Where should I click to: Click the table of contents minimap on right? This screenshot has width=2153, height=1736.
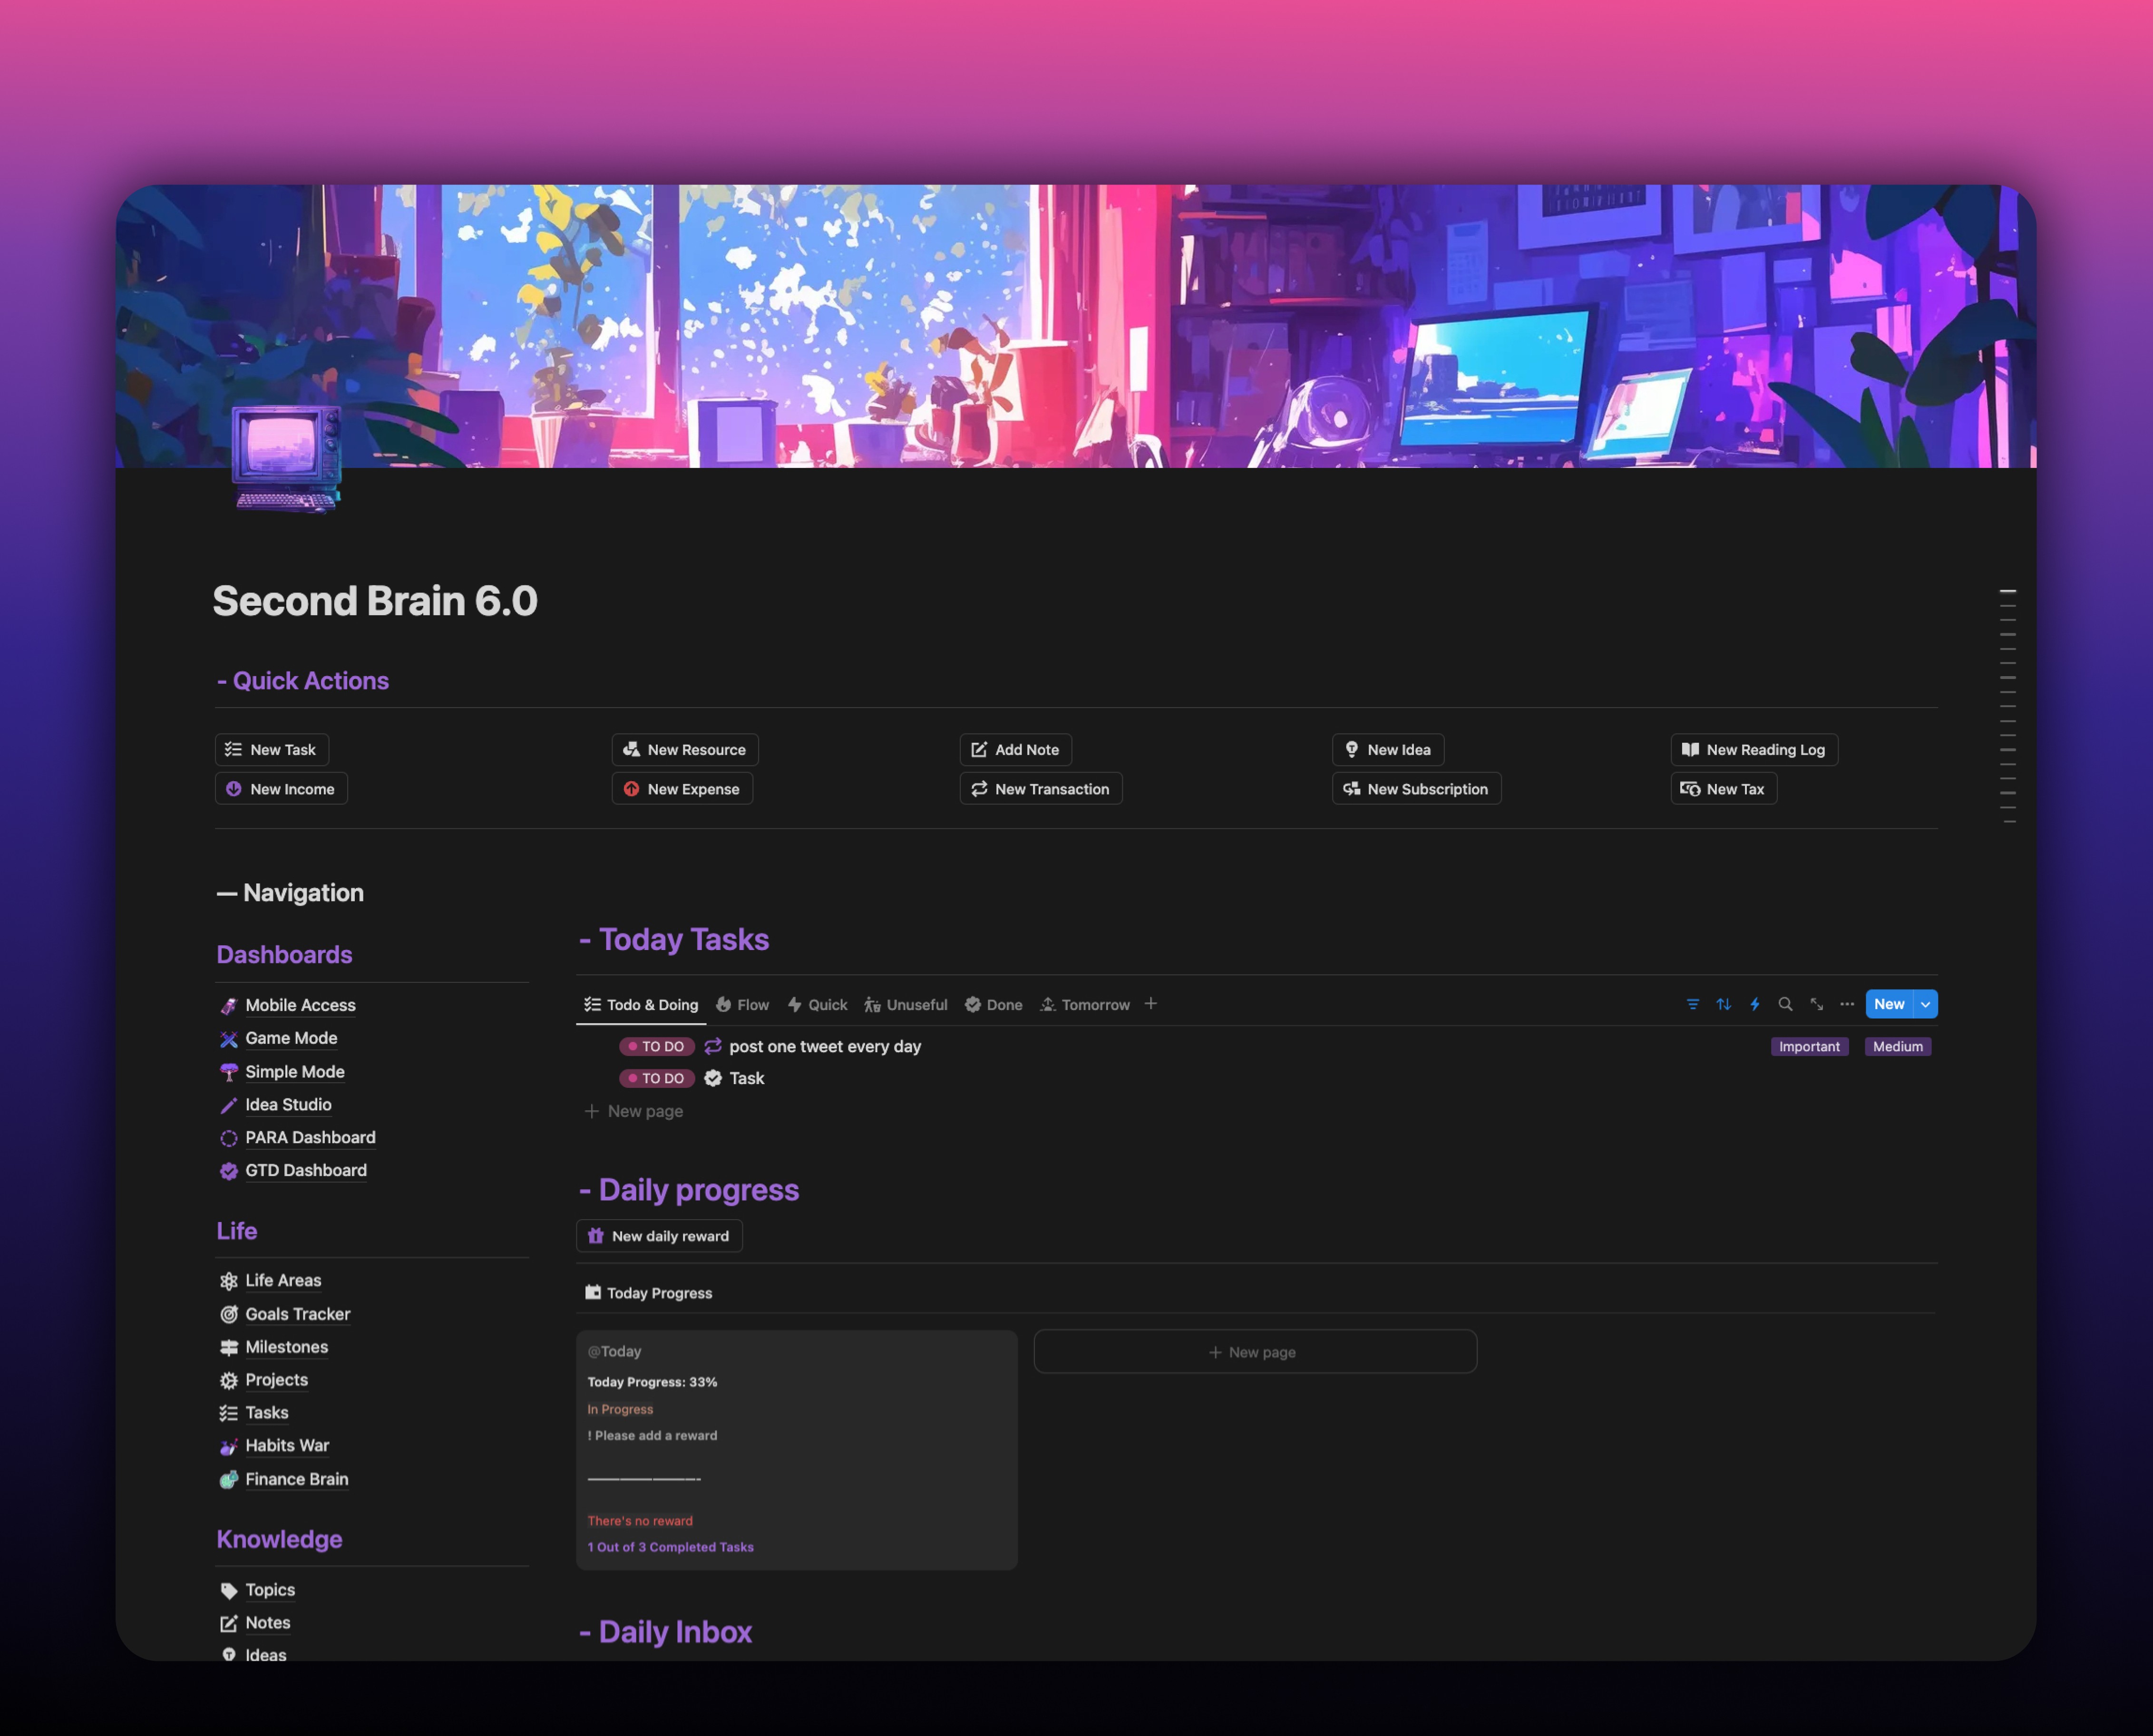point(2008,706)
